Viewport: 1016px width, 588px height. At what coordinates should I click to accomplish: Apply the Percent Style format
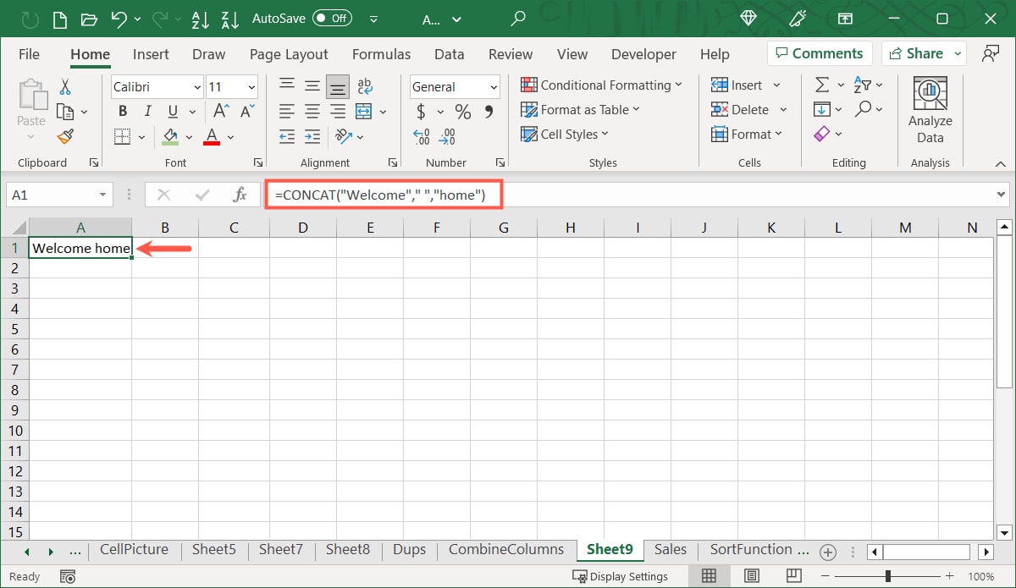coord(462,112)
